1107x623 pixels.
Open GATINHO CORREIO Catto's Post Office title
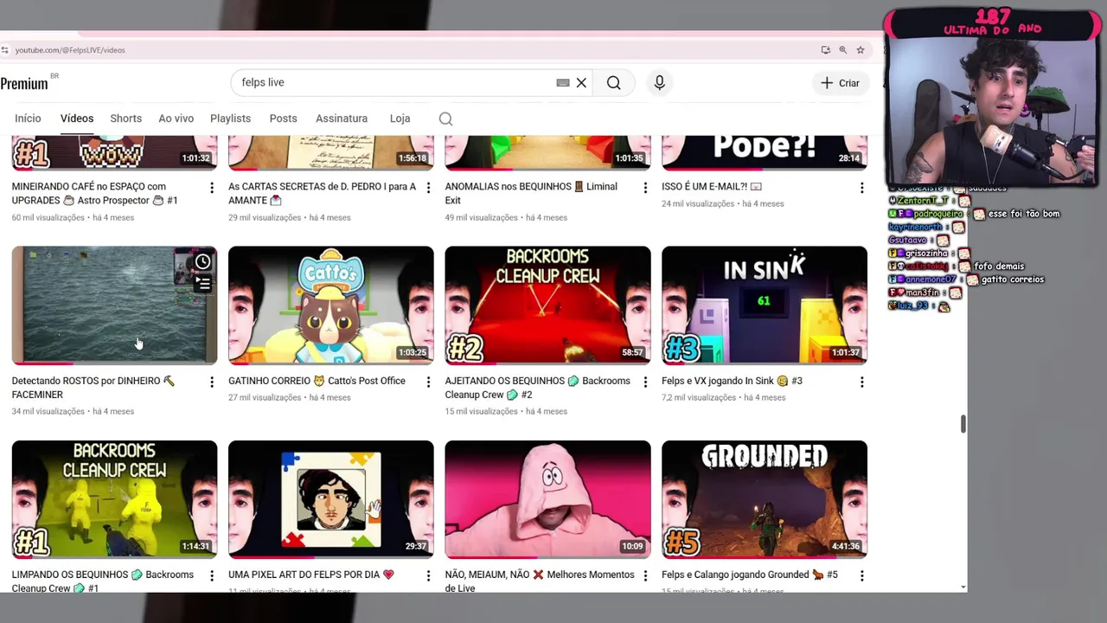click(x=317, y=381)
